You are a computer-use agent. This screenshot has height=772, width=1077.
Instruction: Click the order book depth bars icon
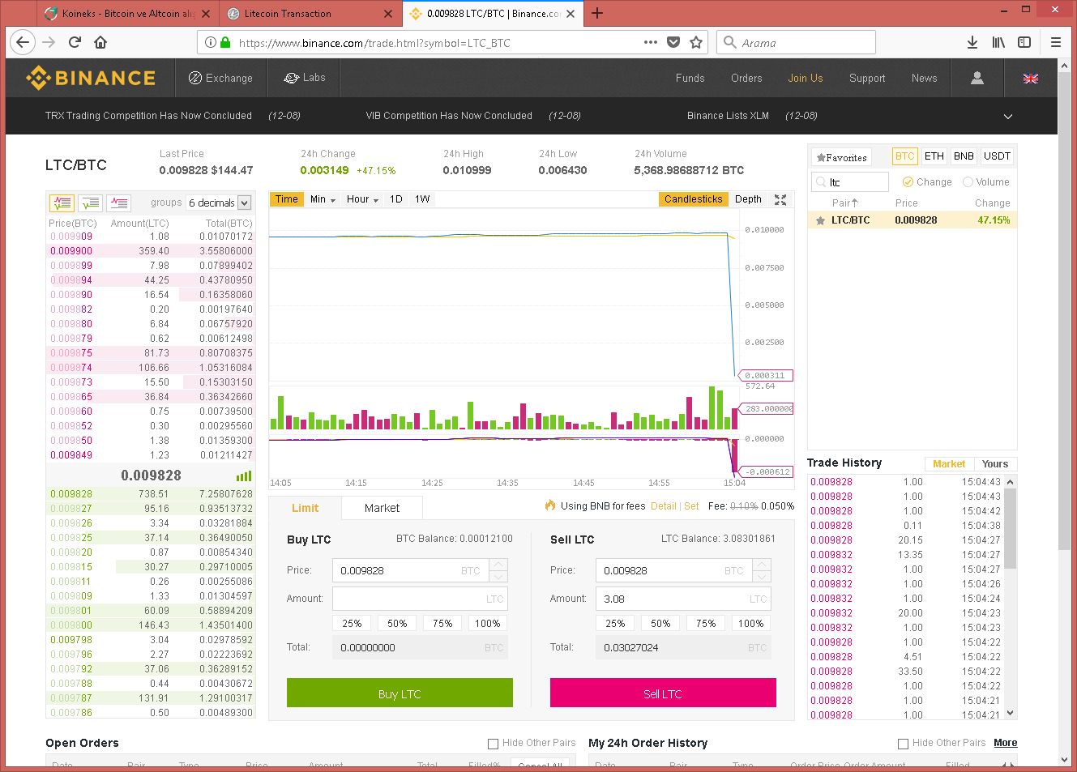click(x=244, y=476)
